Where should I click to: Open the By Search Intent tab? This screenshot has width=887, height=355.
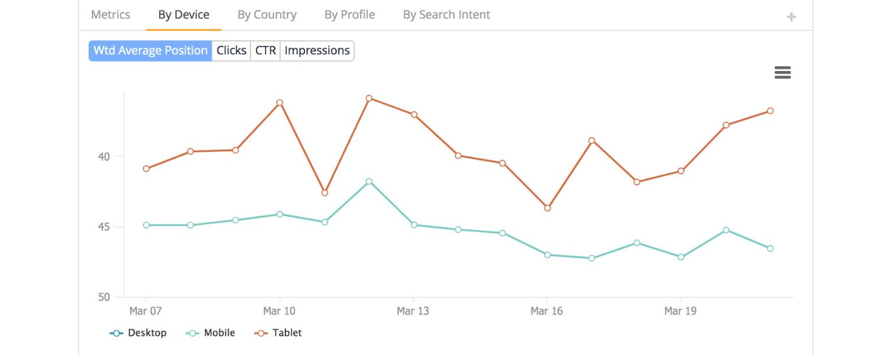point(446,14)
